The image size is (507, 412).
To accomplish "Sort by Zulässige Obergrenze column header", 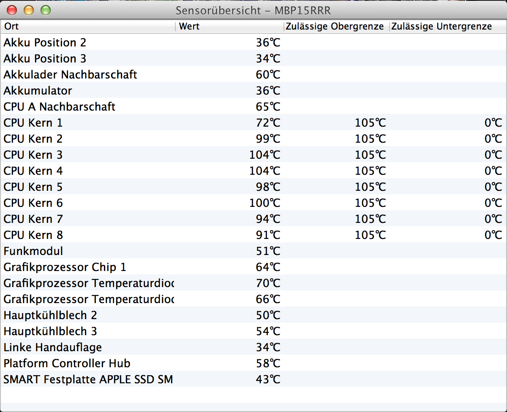I will coord(335,26).
